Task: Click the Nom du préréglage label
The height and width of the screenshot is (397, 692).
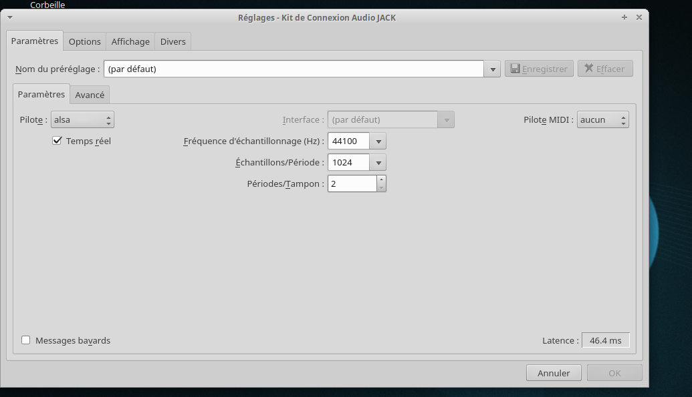Action: [57, 69]
